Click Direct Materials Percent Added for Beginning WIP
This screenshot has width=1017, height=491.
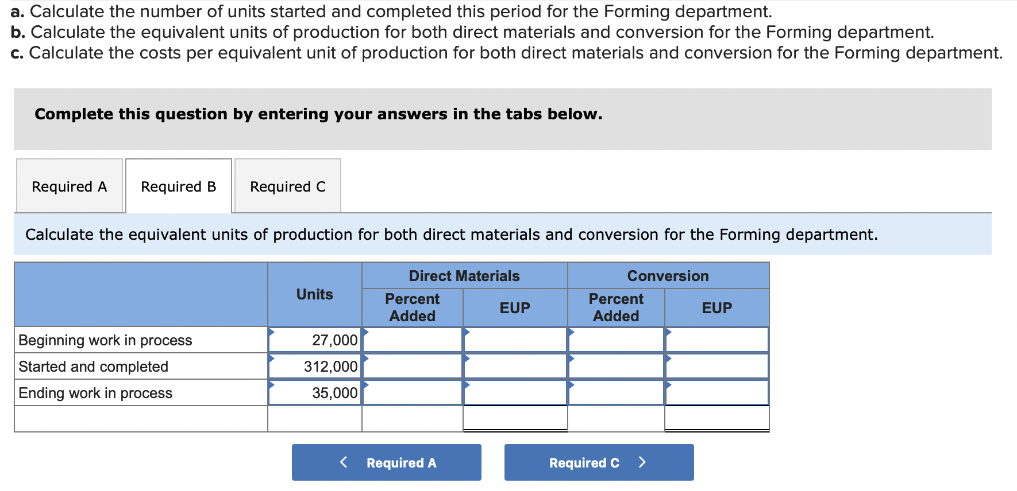pos(413,340)
